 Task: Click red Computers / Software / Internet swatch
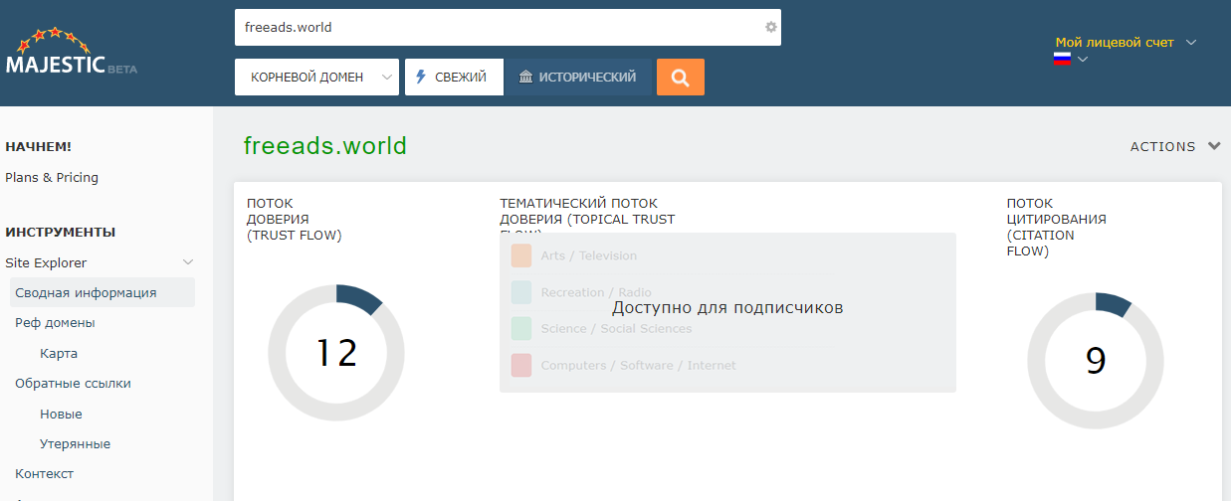tap(521, 365)
